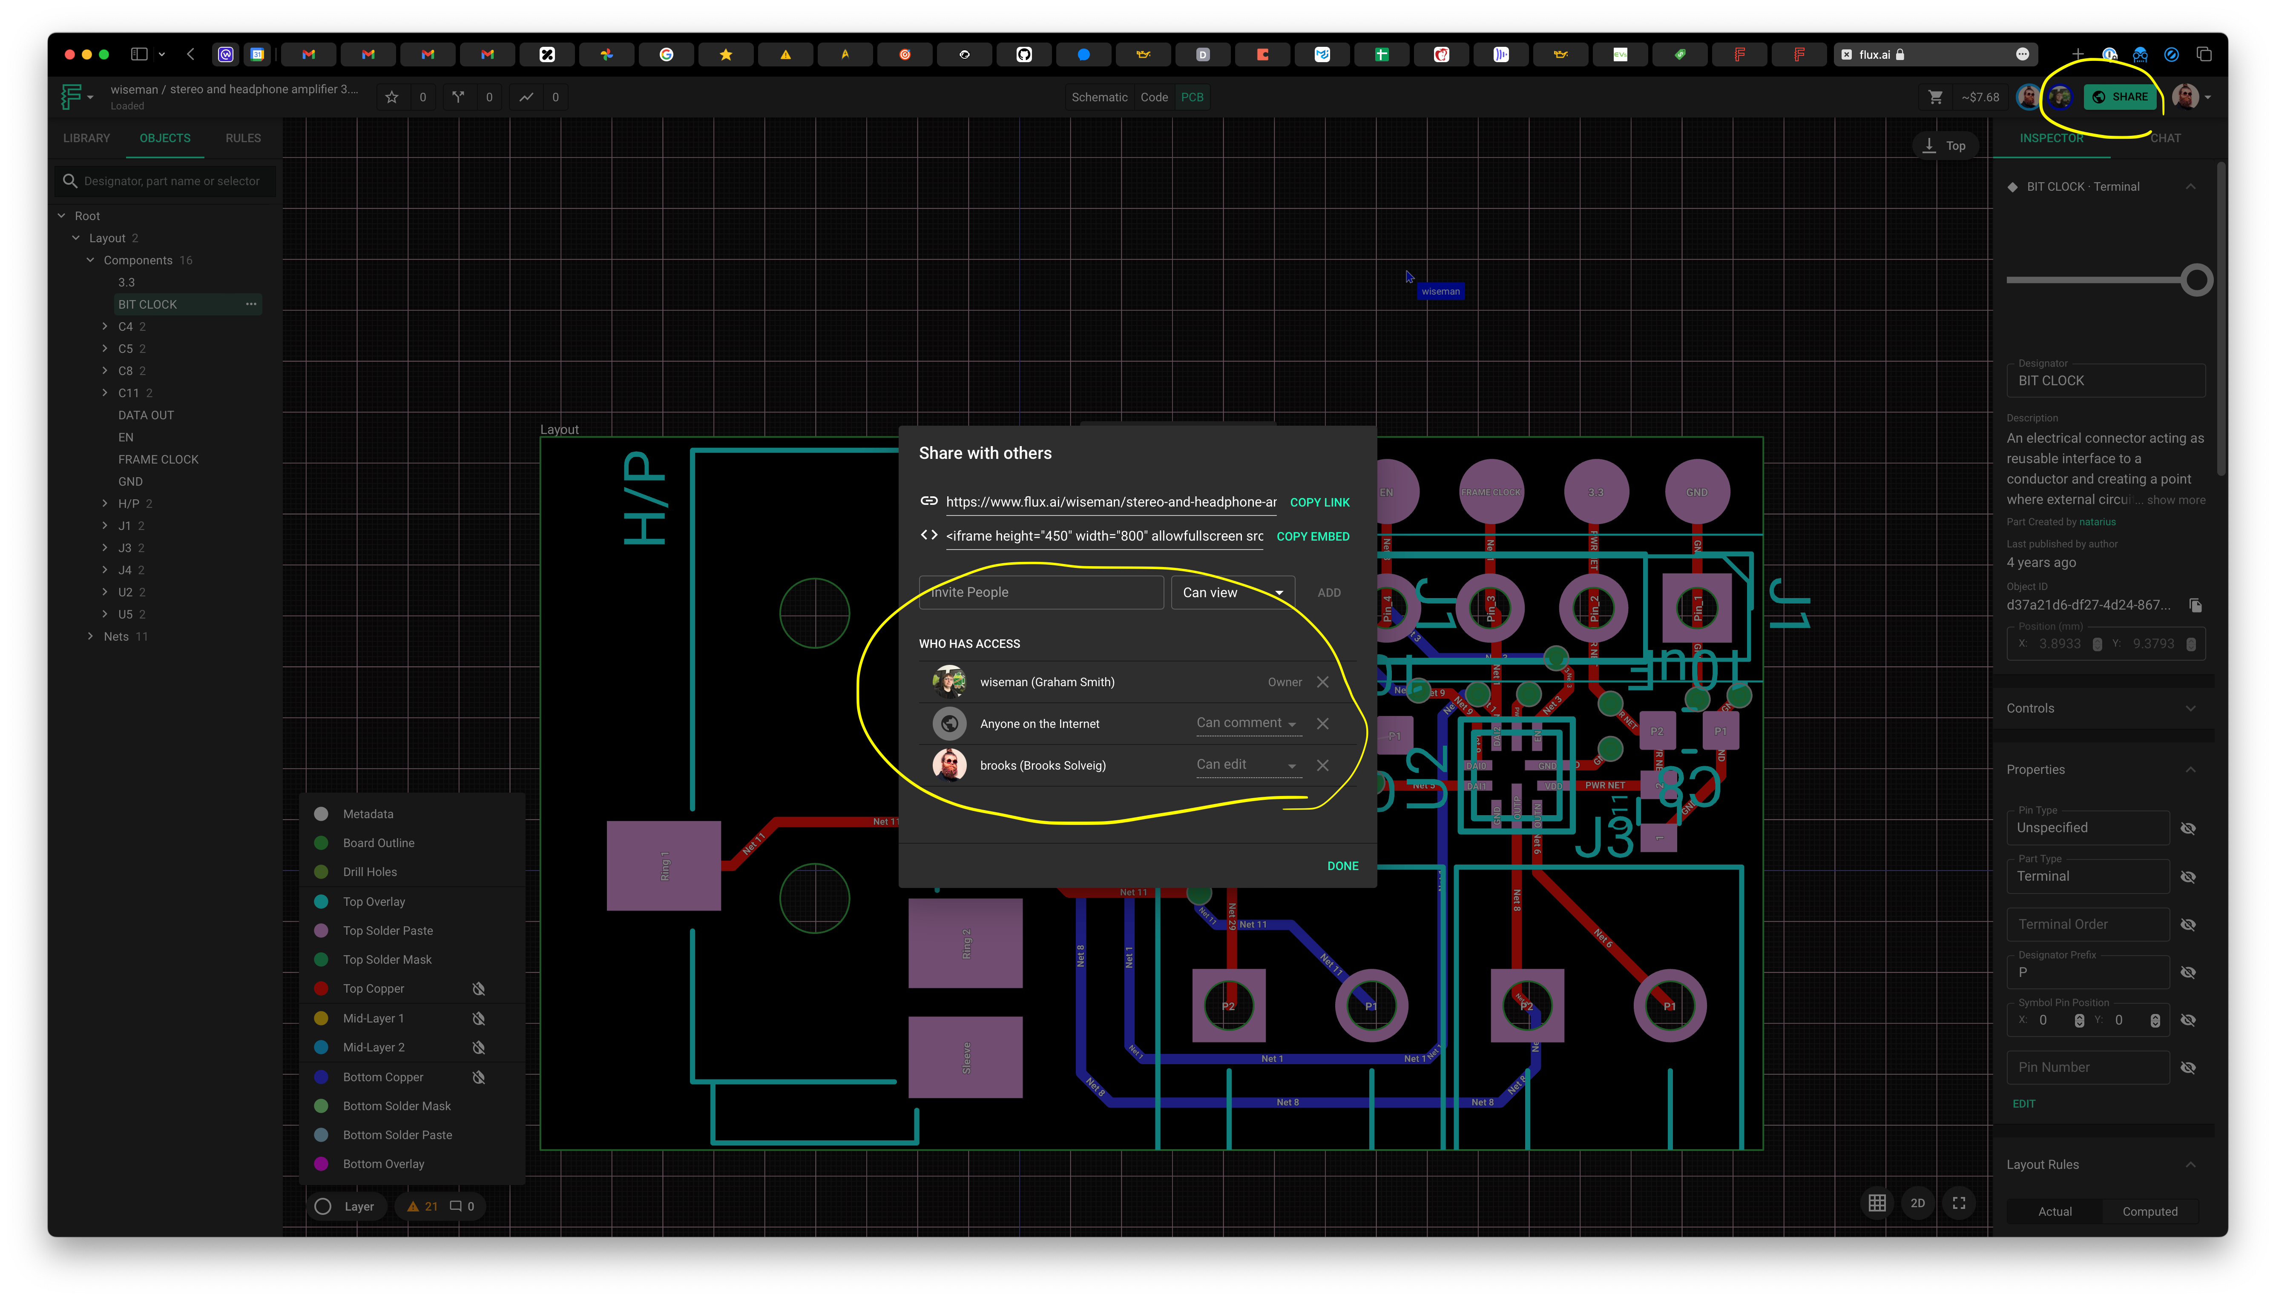This screenshot has width=2276, height=1300.
Task: Click the Top side flip button
Action: pyautogui.click(x=1946, y=146)
